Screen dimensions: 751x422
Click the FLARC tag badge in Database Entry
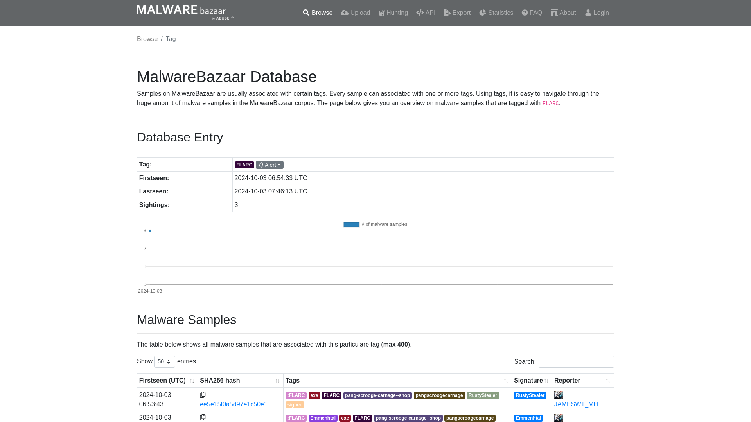(x=244, y=165)
